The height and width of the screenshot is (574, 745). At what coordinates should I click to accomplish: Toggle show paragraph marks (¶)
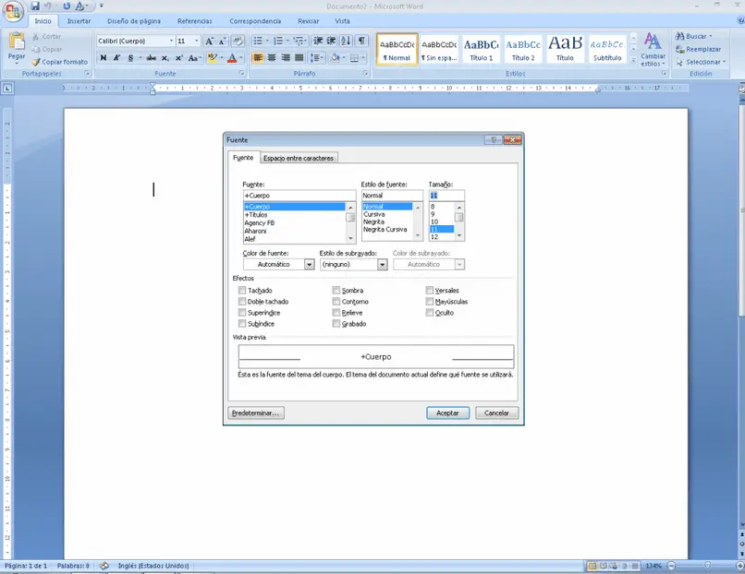(361, 42)
